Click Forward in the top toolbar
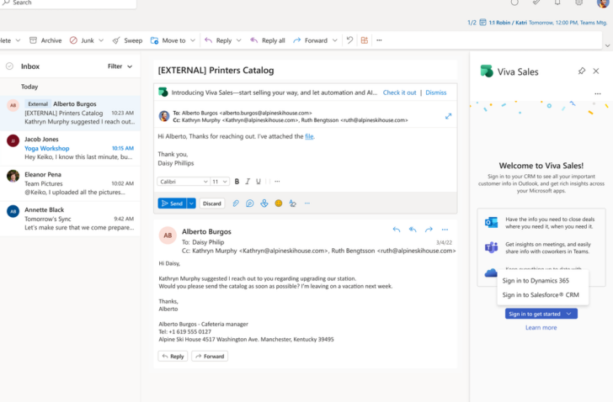The height and width of the screenshot is (402, 613). (311, 40)
